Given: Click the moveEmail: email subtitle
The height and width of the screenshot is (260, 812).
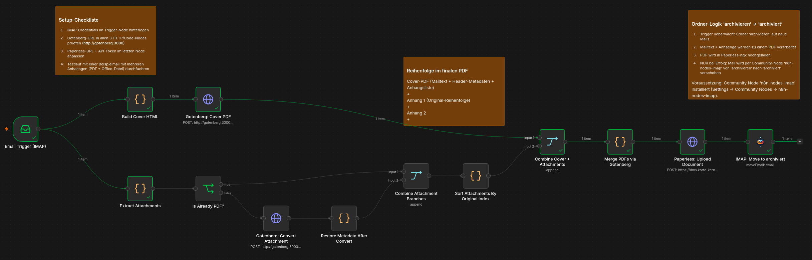Looking at the screenshot, I should click(760, 165).
